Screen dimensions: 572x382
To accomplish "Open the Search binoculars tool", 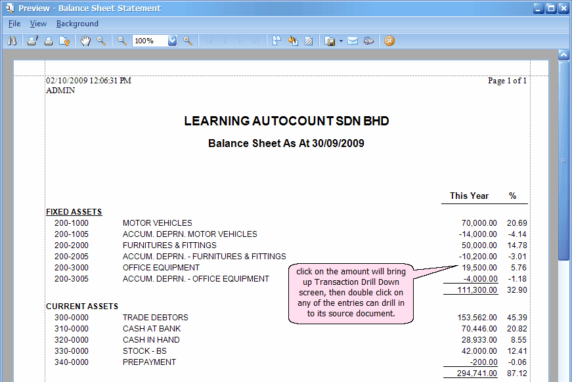I will coord(12,41).
